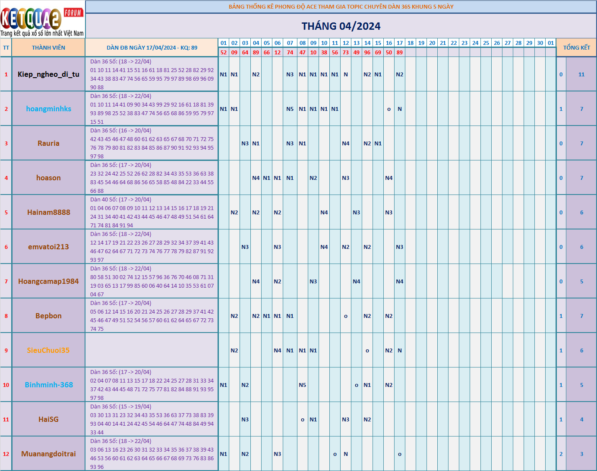Select the THÀNH VIÊN column header
The height and width of the screenshot is (471, 597).
click(x=48, y=47)
